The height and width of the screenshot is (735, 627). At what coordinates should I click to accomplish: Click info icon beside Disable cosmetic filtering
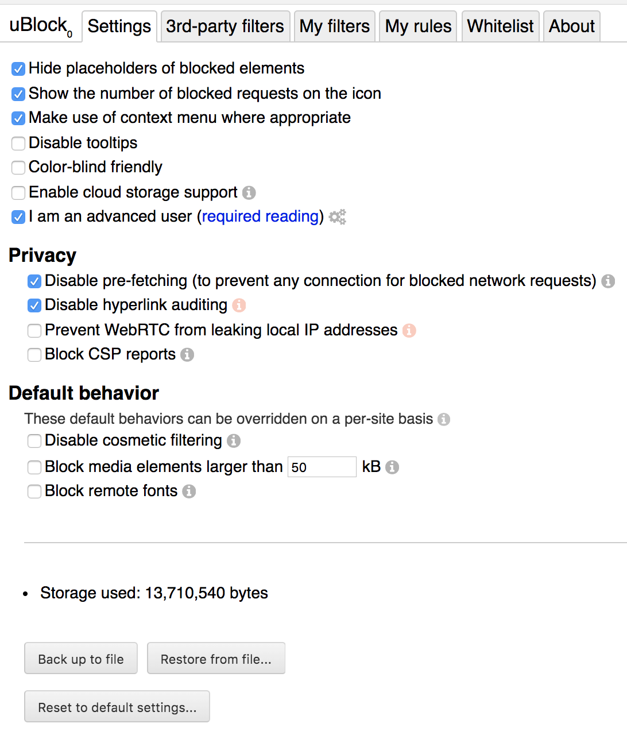coord(233,441)
